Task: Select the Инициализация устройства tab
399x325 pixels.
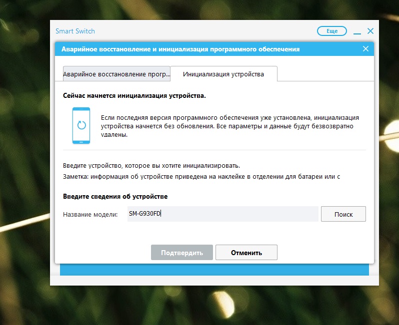Action: [223, 74]
